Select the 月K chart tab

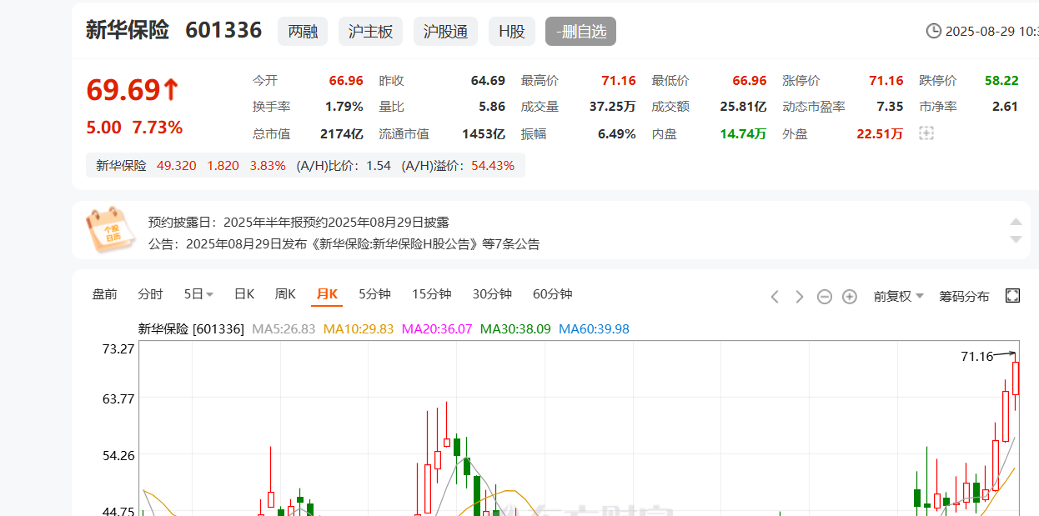(327, 294)
